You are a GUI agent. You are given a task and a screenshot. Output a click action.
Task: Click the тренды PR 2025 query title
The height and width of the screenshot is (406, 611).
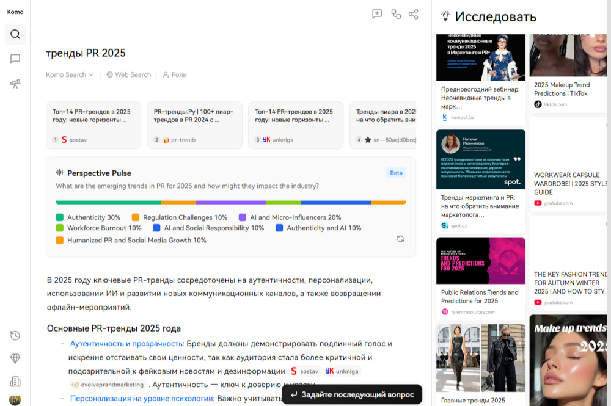pyautogui.click(x=86, y=53)
